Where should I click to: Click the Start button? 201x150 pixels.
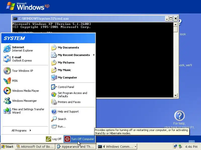[7, 146]
